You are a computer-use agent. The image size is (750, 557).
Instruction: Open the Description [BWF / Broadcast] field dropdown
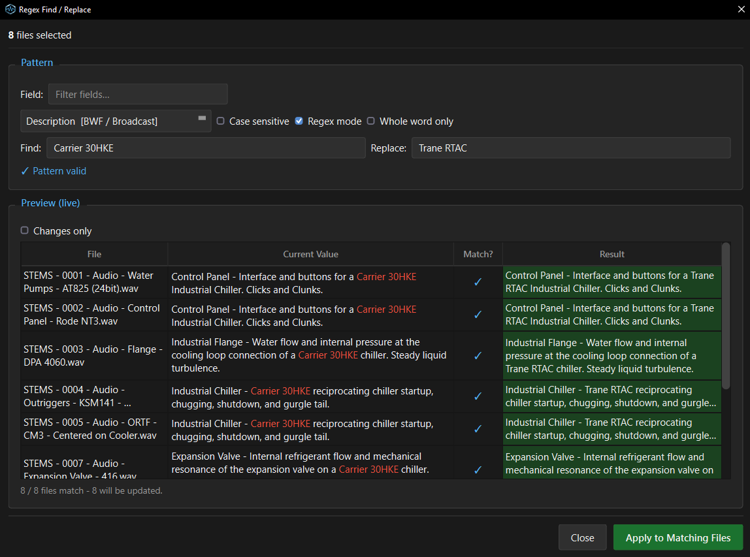[116, 121]
